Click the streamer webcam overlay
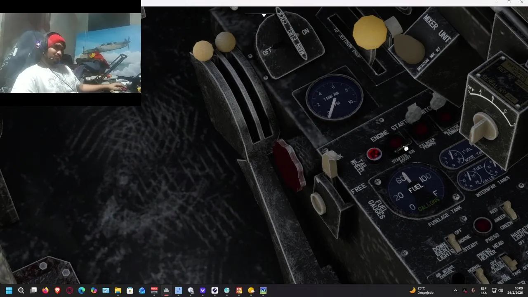 coord(71,53)
